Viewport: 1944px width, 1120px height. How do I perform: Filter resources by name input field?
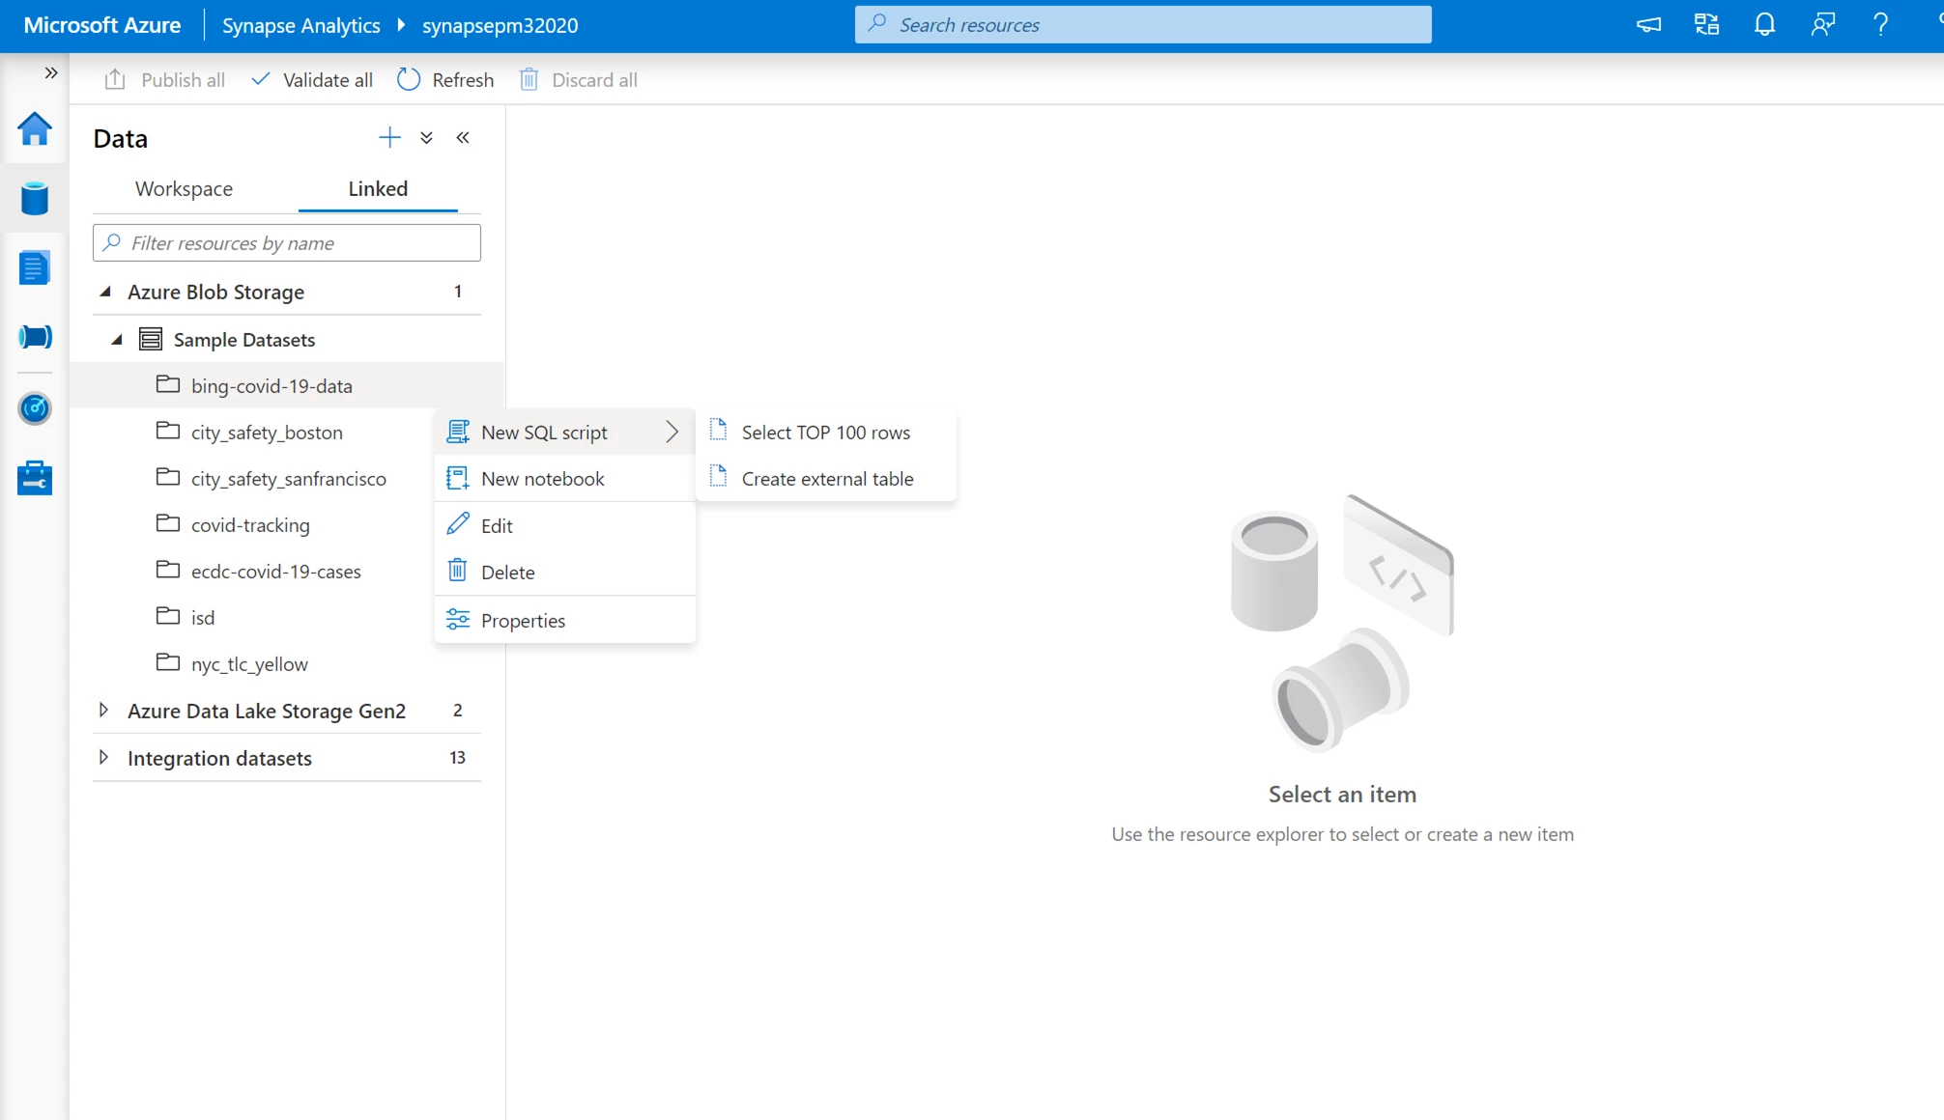pos(286,241)
